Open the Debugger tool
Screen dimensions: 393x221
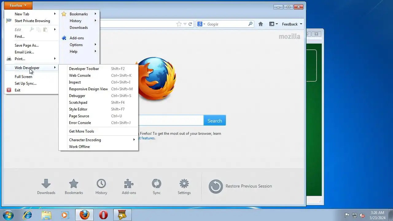click(98, 96)
